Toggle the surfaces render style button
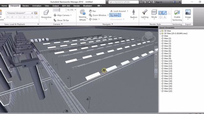This screenshot has width=204, height=114. 160,13
